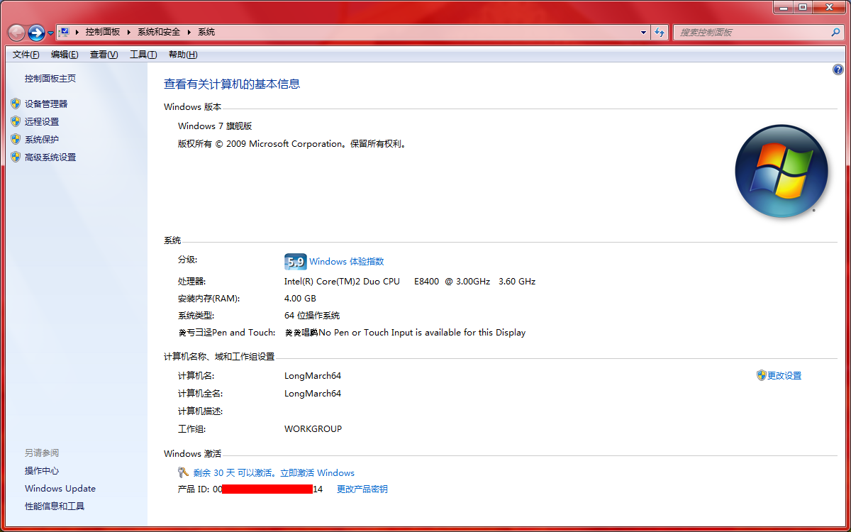Open the 工具(T) menu
This screenshot has height=532, width=851.
pyautogui.click(x=143, y=54)
